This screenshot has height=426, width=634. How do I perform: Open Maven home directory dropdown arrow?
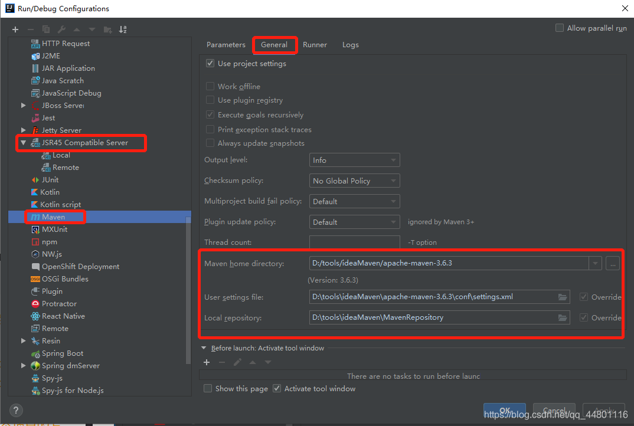pos(595,264)
